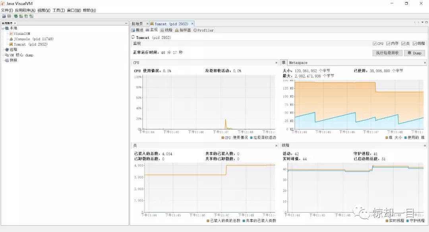Switch to the Profiler tab
Screen dimensions: 429x232
tap(203, 30)
